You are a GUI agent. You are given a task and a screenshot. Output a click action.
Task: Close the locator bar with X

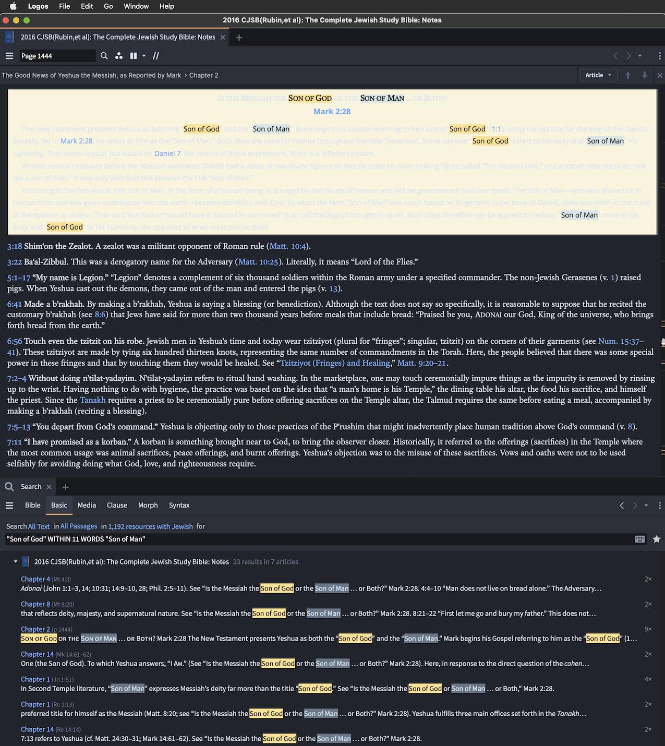point(660,75)
